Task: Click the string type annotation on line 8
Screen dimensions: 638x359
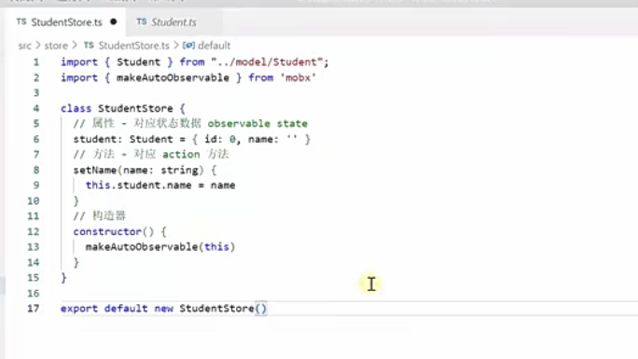Action: point(179,170)
